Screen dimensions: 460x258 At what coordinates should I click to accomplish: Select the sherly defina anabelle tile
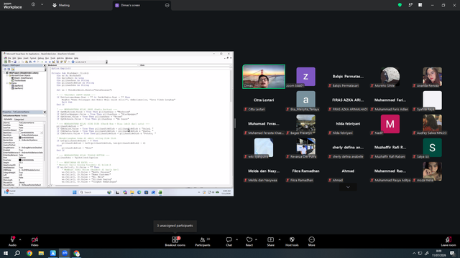click(348, 148)
